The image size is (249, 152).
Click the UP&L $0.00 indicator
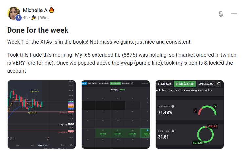pyautogui.click(x=206, y=84)
